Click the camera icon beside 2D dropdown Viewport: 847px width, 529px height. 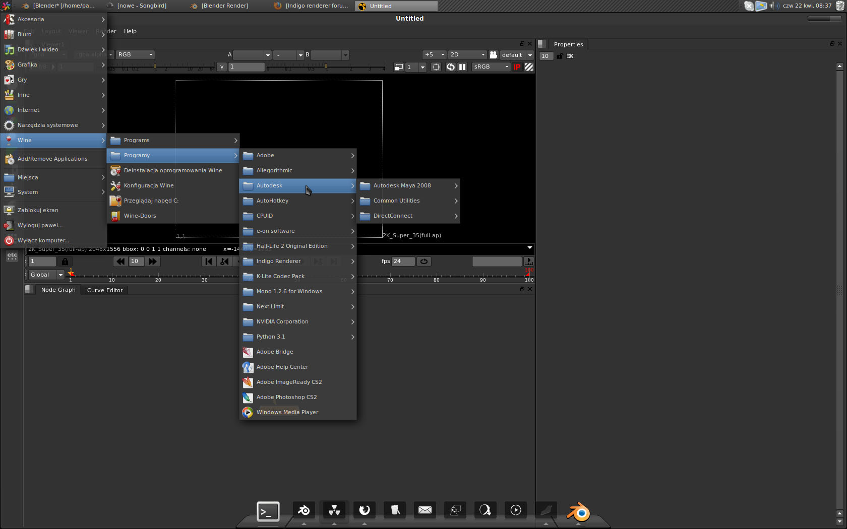click(494, 55)
